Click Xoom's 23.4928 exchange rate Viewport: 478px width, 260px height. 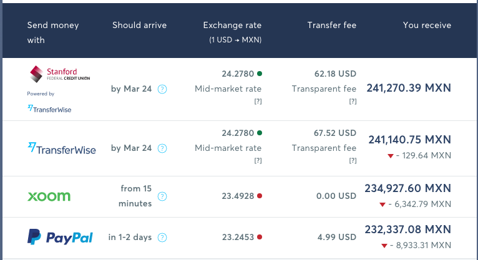(237, 196)
